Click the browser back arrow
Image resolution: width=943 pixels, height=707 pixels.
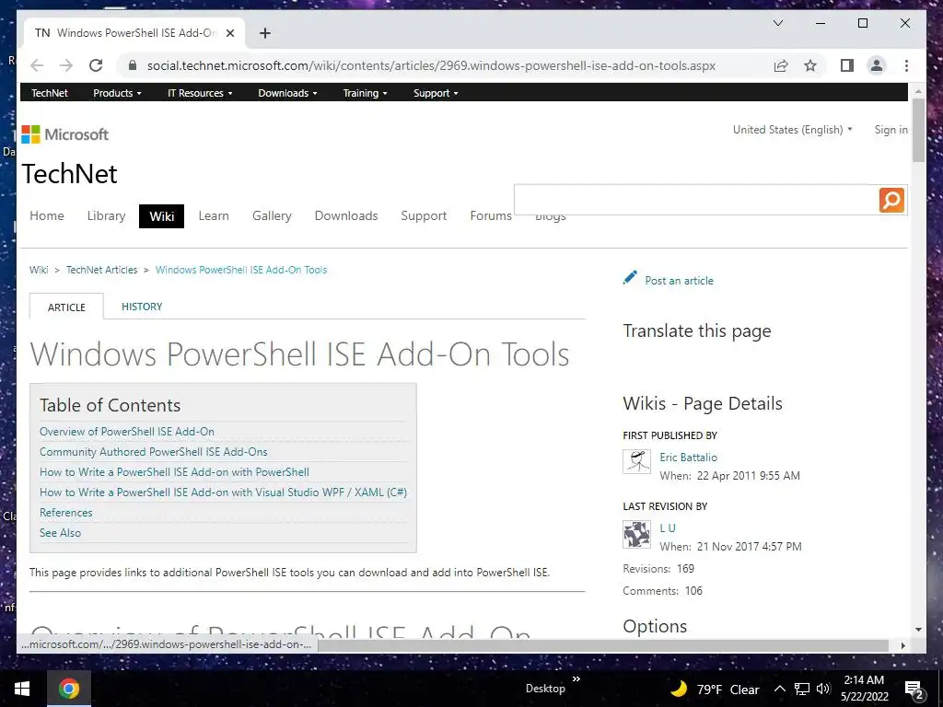[x=37, y=65]
